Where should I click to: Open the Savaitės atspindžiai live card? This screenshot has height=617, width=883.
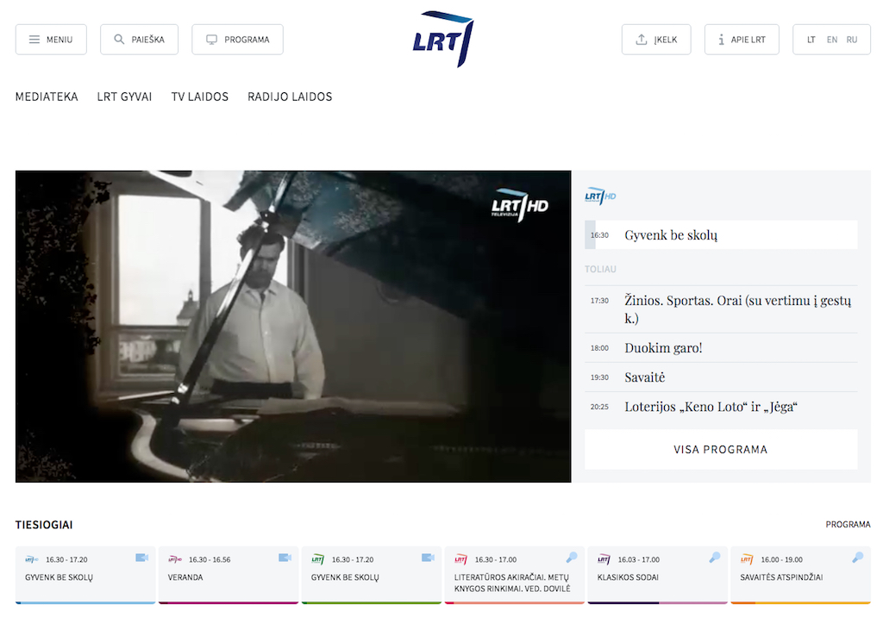point(799,575)
